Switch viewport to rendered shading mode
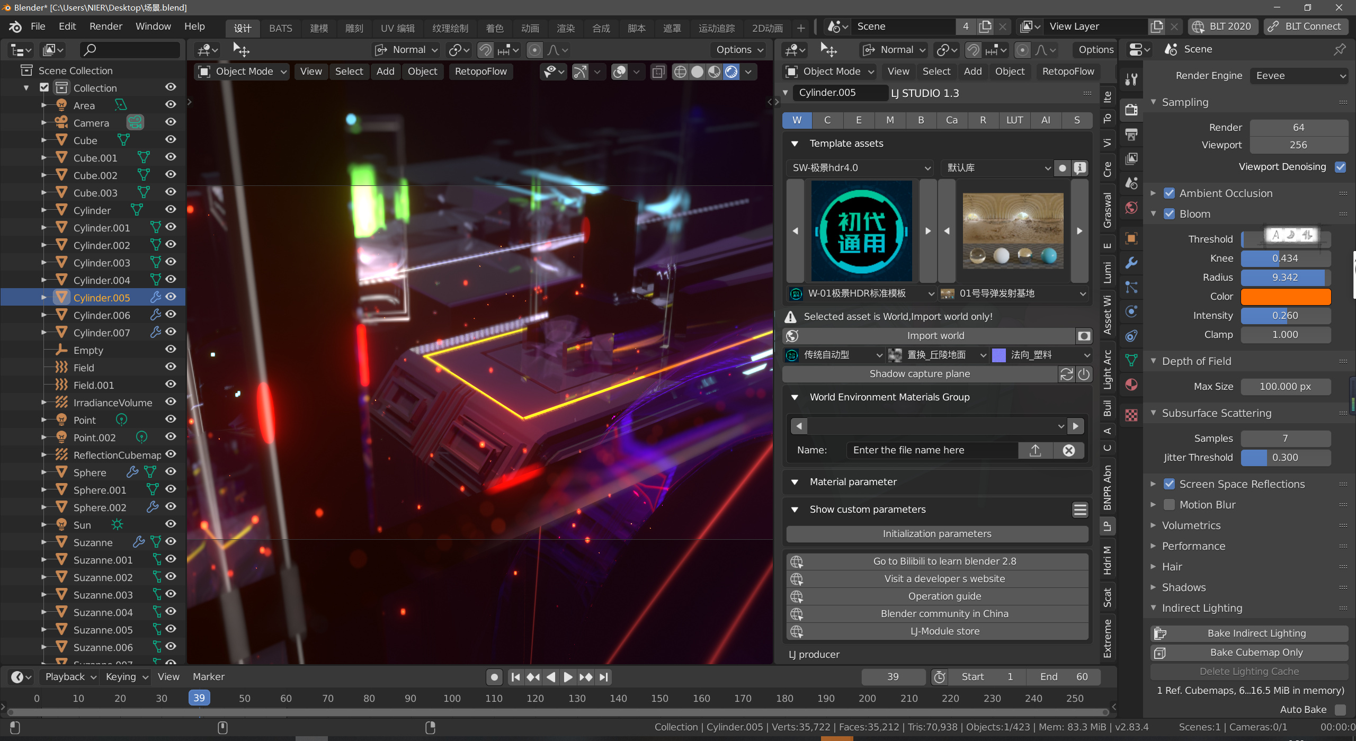Screen dimensions: 1356x741 (x=731, y=72)
